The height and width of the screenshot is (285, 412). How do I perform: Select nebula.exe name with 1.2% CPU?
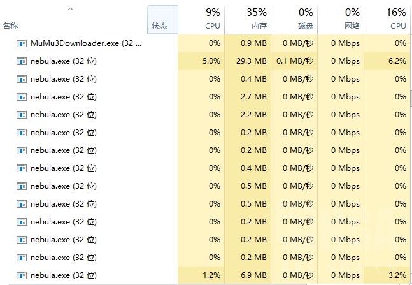[x=63, y=275]
